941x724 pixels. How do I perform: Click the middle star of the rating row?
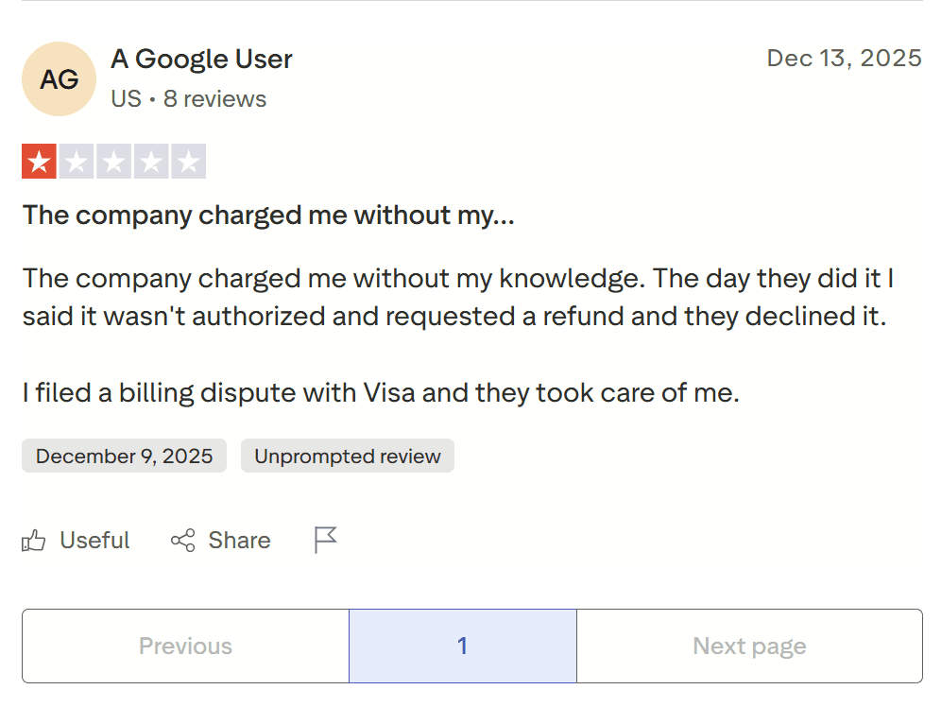[115, 161]
